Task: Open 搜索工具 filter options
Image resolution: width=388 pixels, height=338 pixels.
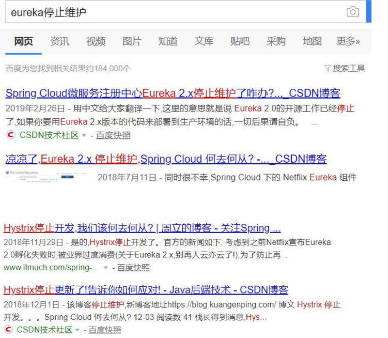Action: coord(349,68)
